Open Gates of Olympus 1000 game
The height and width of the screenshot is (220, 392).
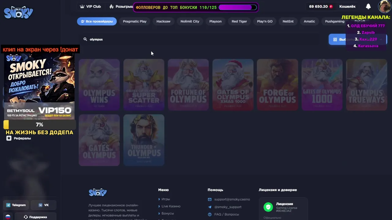click(x=322, y=85)
